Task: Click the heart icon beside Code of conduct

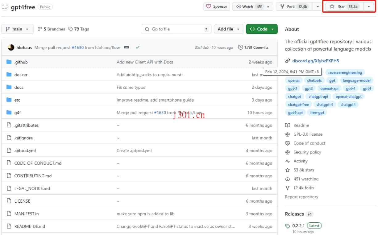Action: (288, 143)
